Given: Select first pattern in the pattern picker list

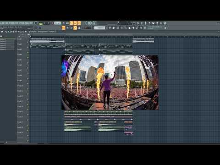Looking at the screenshot, I should 7,39.
